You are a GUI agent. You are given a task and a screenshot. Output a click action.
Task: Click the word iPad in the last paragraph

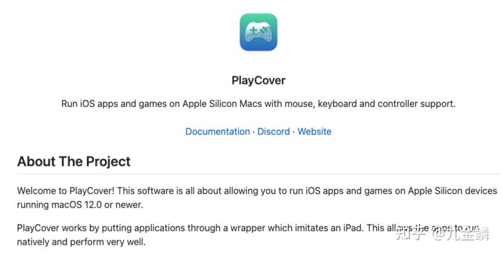[353, 228]
